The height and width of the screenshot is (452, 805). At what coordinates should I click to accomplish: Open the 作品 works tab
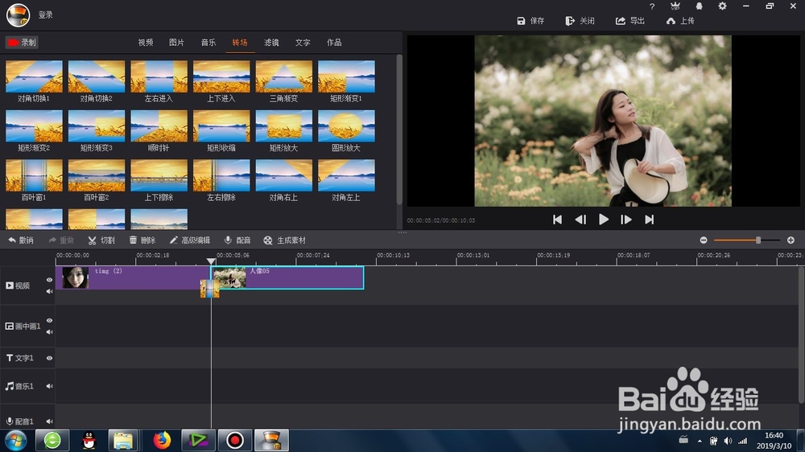tap(334, 43)
